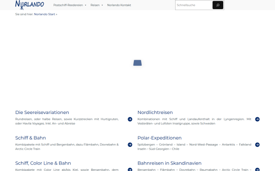
Task: Click the text 'Kombinationen mit Schiff und Landaufenthalt'
Action: click(x=173, y=119)
